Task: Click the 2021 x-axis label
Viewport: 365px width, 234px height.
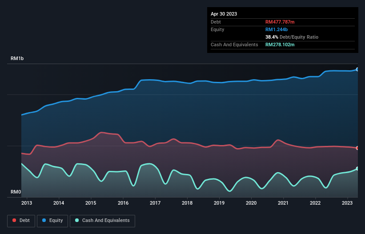Action: [x=283, y=203]
